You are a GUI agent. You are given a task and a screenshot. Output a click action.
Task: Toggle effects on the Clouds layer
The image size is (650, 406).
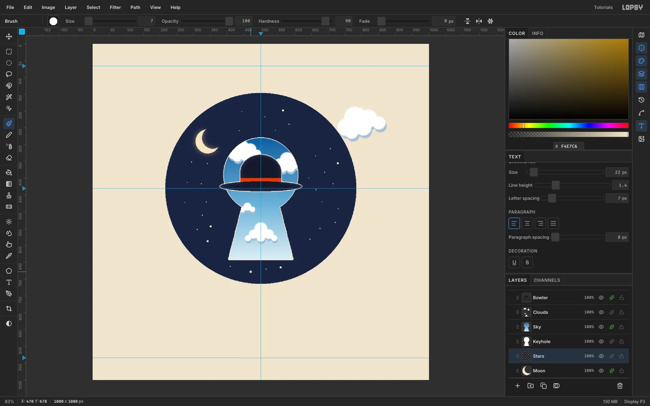click(611, 312)
